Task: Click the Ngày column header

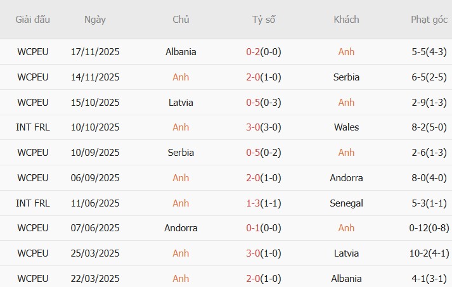Action: click(95, 20)
